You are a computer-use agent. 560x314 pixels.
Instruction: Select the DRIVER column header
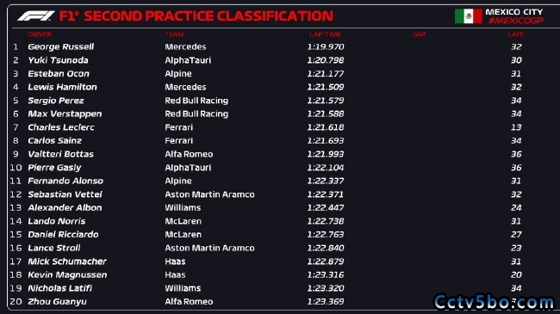point(40,34)
